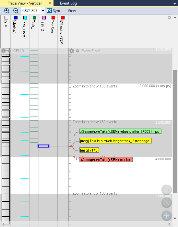Toggle the IDLE actor checkbox
Viewport: 178px width, 227px height.
[6, 18]
